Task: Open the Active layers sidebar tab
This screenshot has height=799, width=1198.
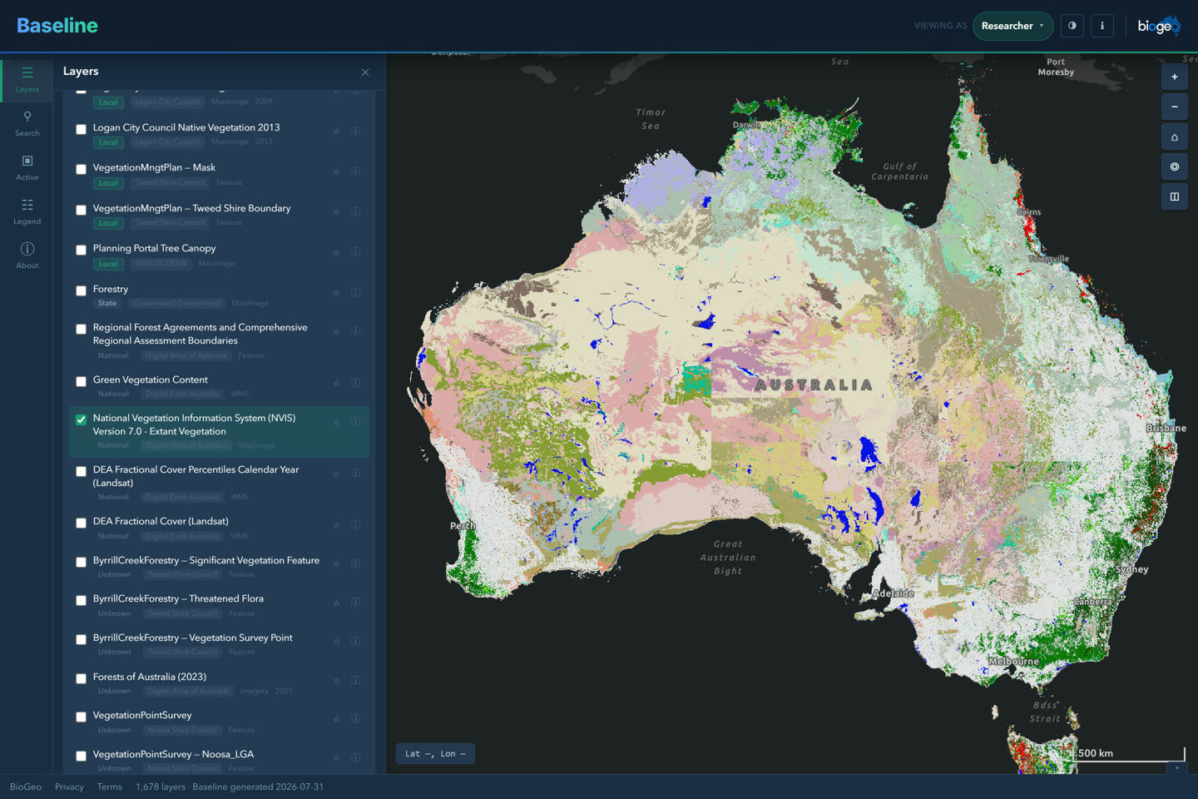Action: pyautogui.click(x=27, y=167)
